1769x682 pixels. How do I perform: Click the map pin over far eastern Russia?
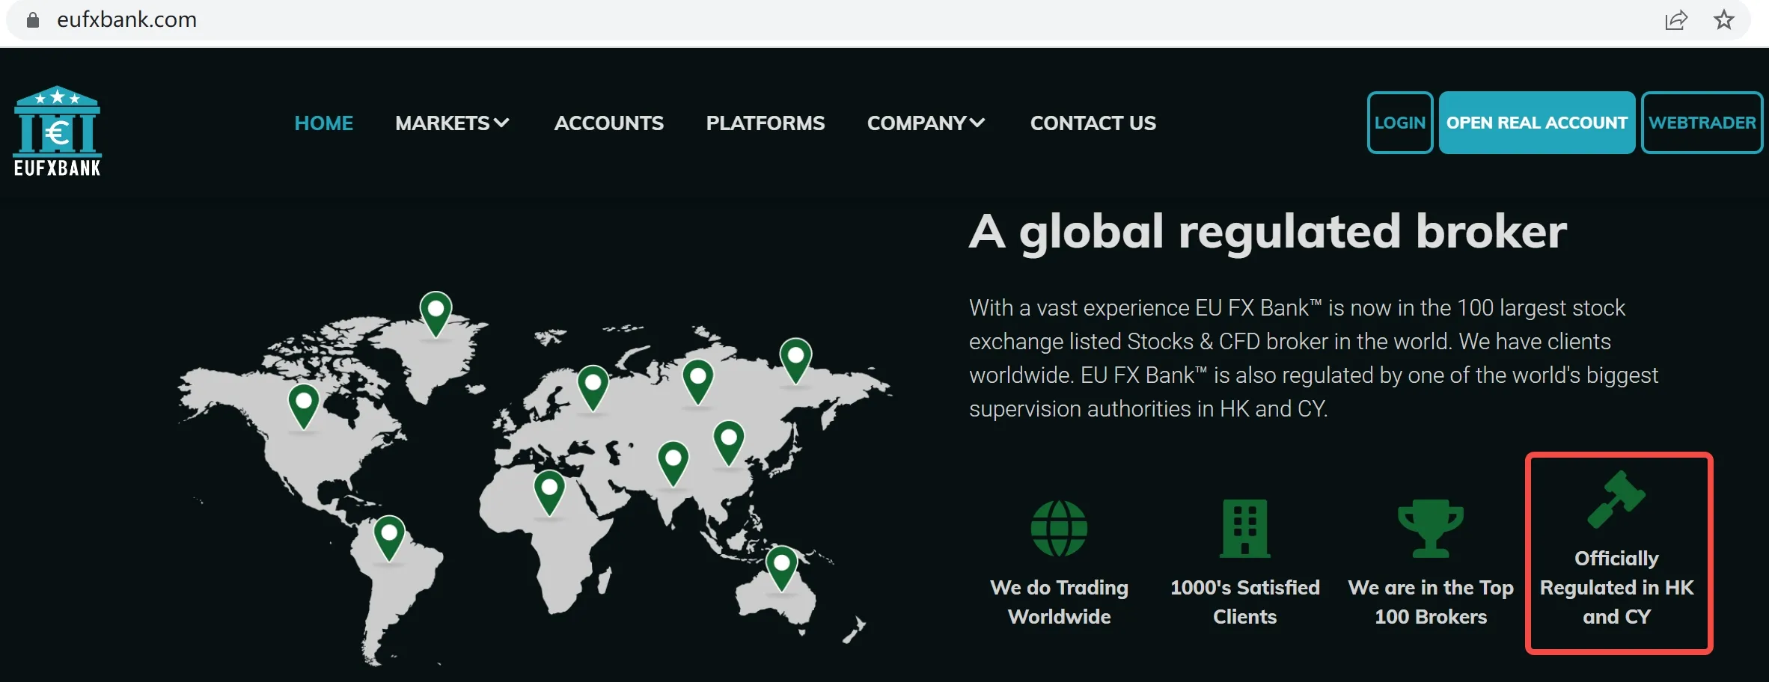[795, 360]
